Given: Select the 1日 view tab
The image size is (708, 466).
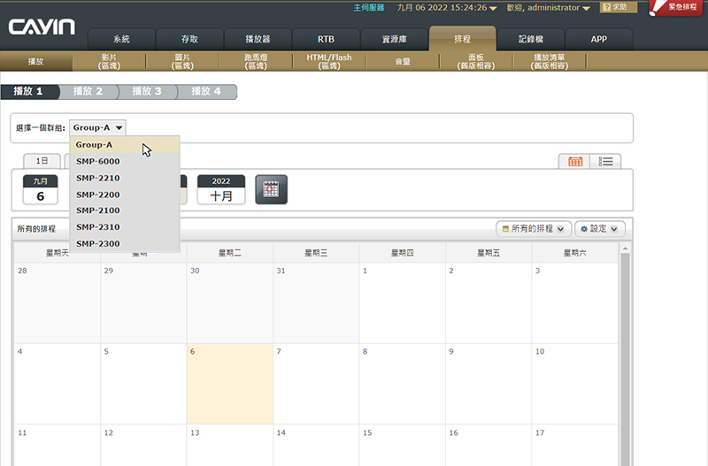Looking at the screenshot, I should (42, 161).
